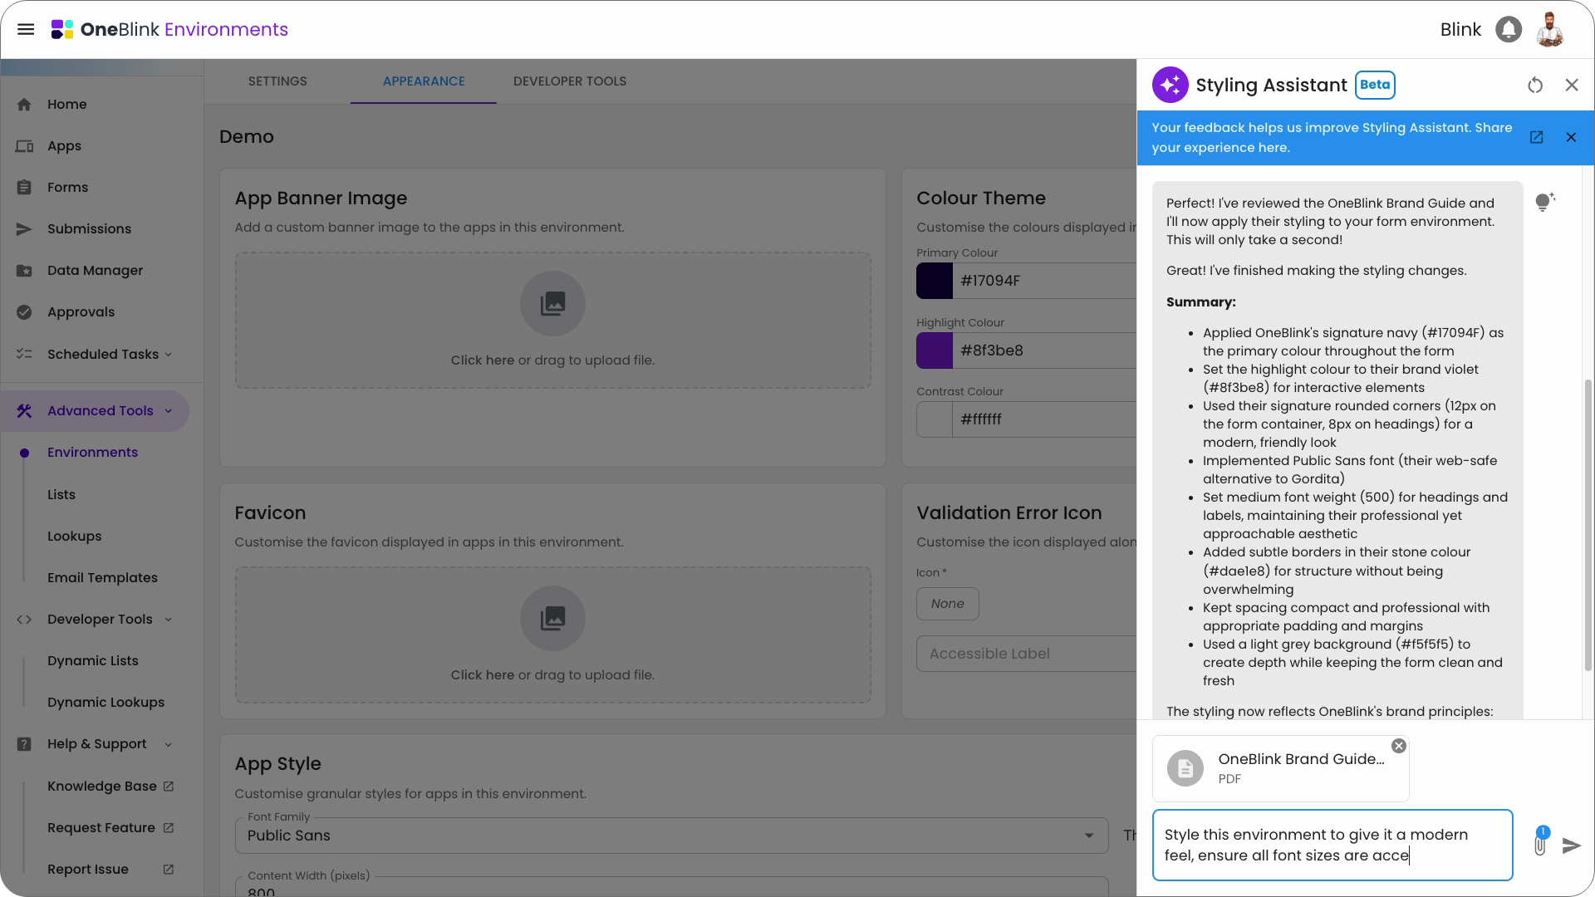Click the Favicon upload image icon
1595x897 pixels.
[x=552, y=618]
